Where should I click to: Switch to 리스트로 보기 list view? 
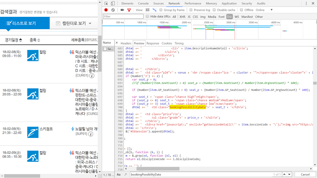[25, 23]
